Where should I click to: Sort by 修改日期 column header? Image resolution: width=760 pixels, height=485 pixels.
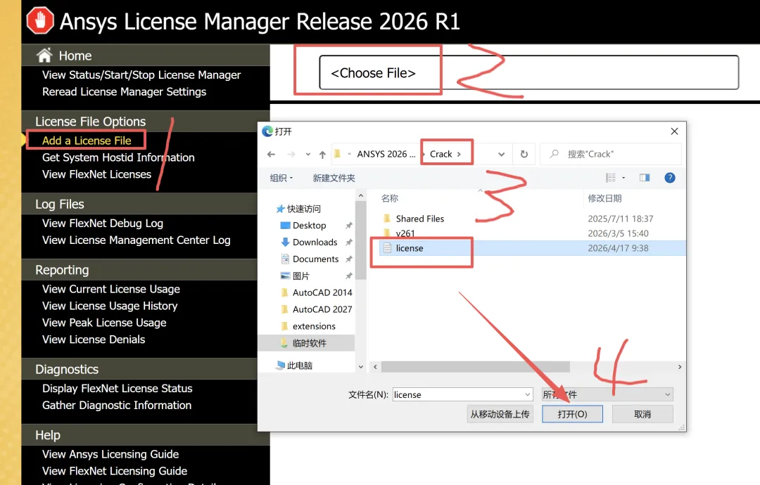click(604, 198)
